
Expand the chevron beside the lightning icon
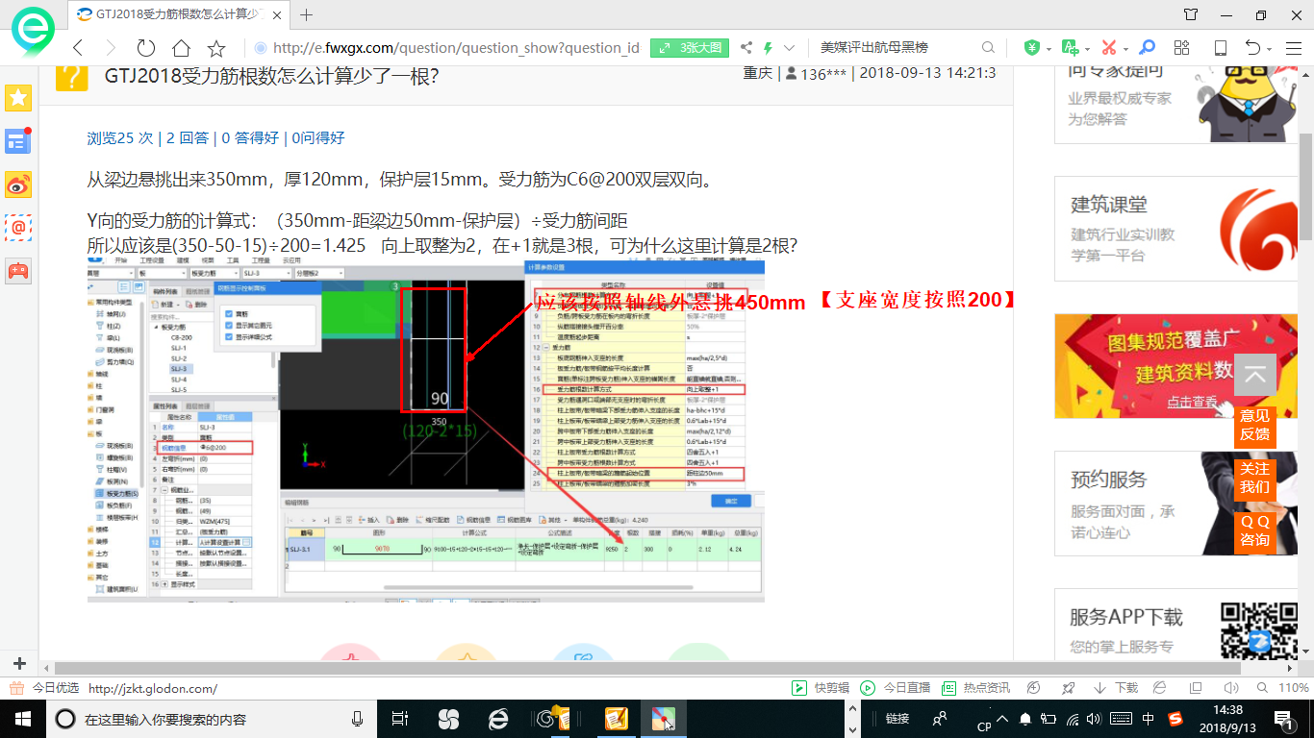[x=789, y=48]
